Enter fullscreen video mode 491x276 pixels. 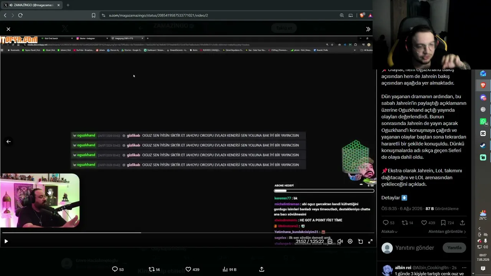pos(370,241)
